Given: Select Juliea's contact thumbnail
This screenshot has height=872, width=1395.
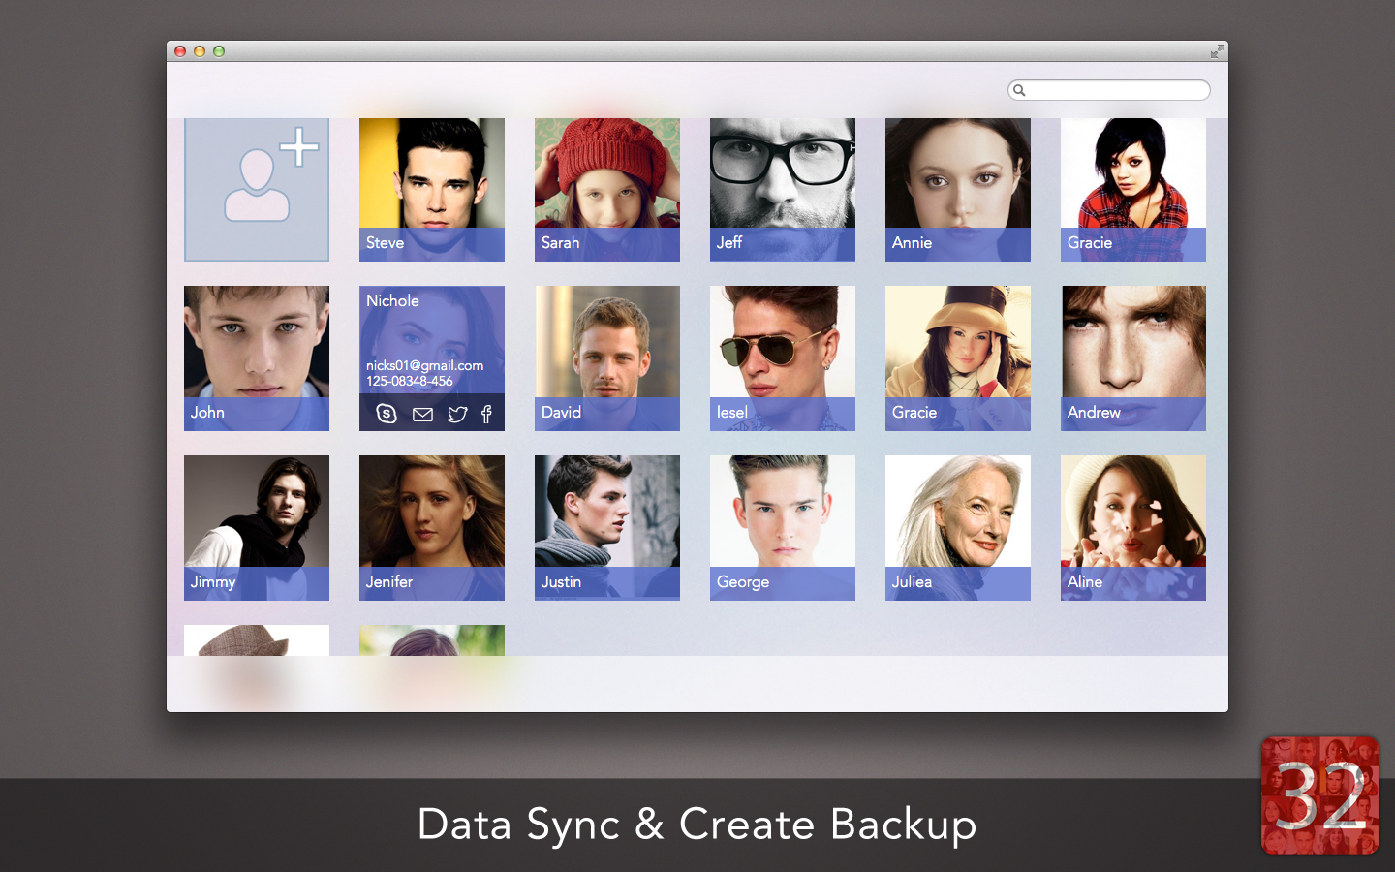Looking at the screenshot, I should tap(958, 528).
